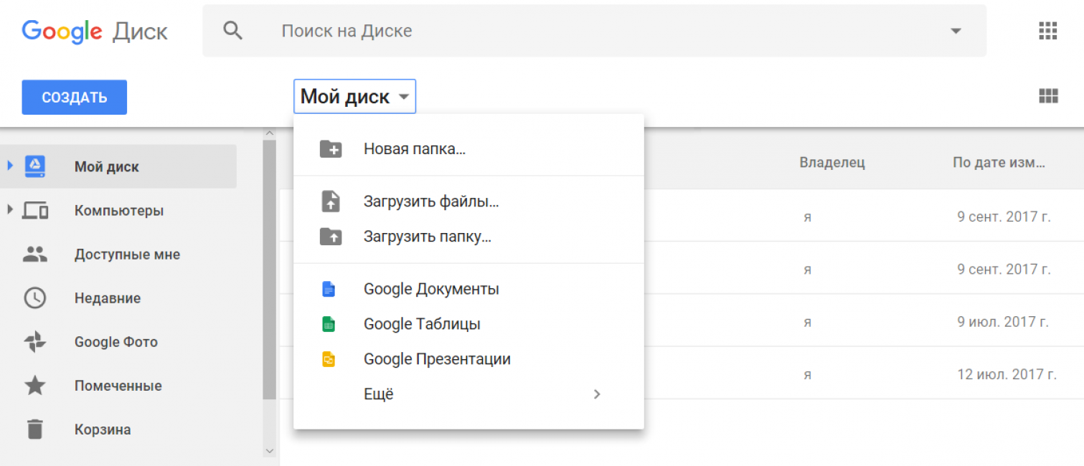Screen dimensions: 1084x466
Task: Click the green Google Sheets icon
Action: 329,324
